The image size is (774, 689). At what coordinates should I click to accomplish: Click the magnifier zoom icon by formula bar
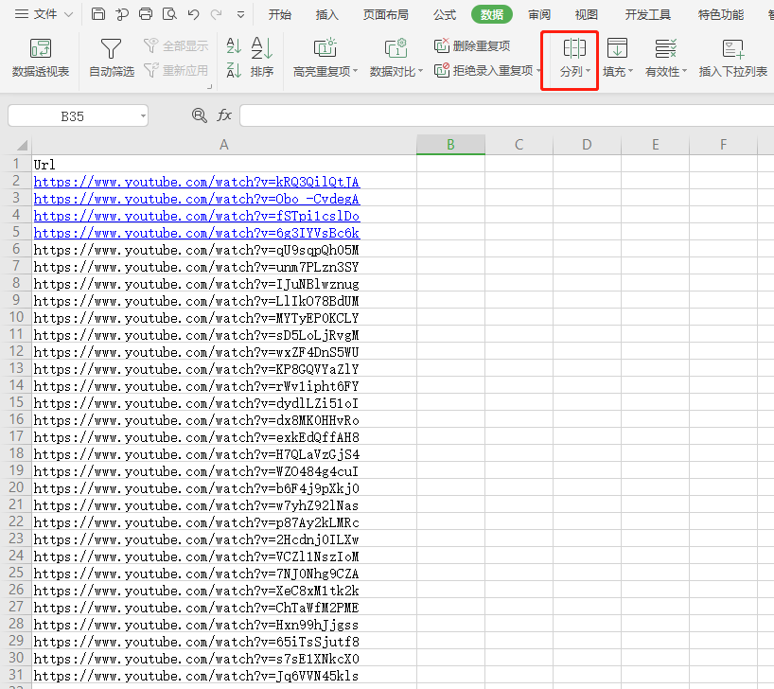tap(200, 115)
